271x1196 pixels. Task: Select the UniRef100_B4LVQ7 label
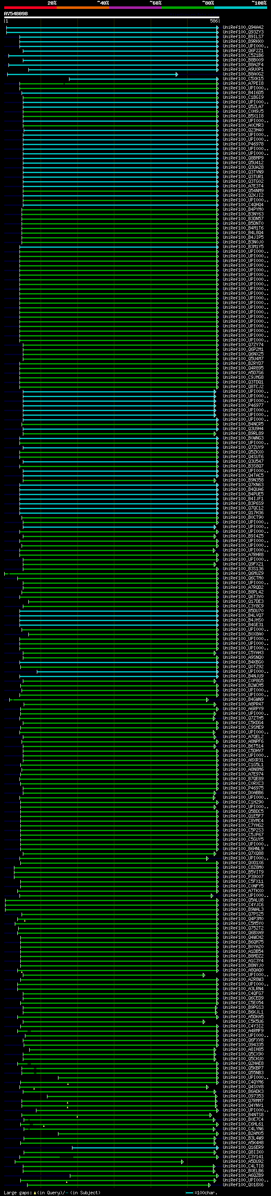coord(243,615)
